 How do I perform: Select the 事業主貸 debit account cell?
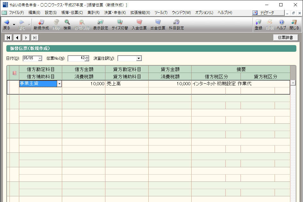pos(38,84)
